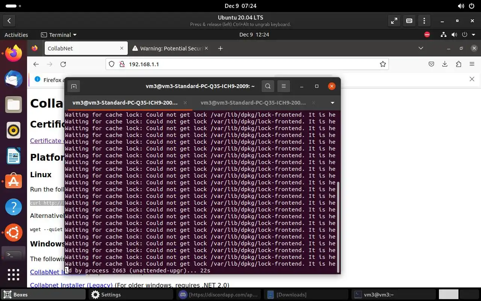Switch to Boxes in the taskbar
The height and width of the screenshot is (301, 481).
tap(43, 295)
